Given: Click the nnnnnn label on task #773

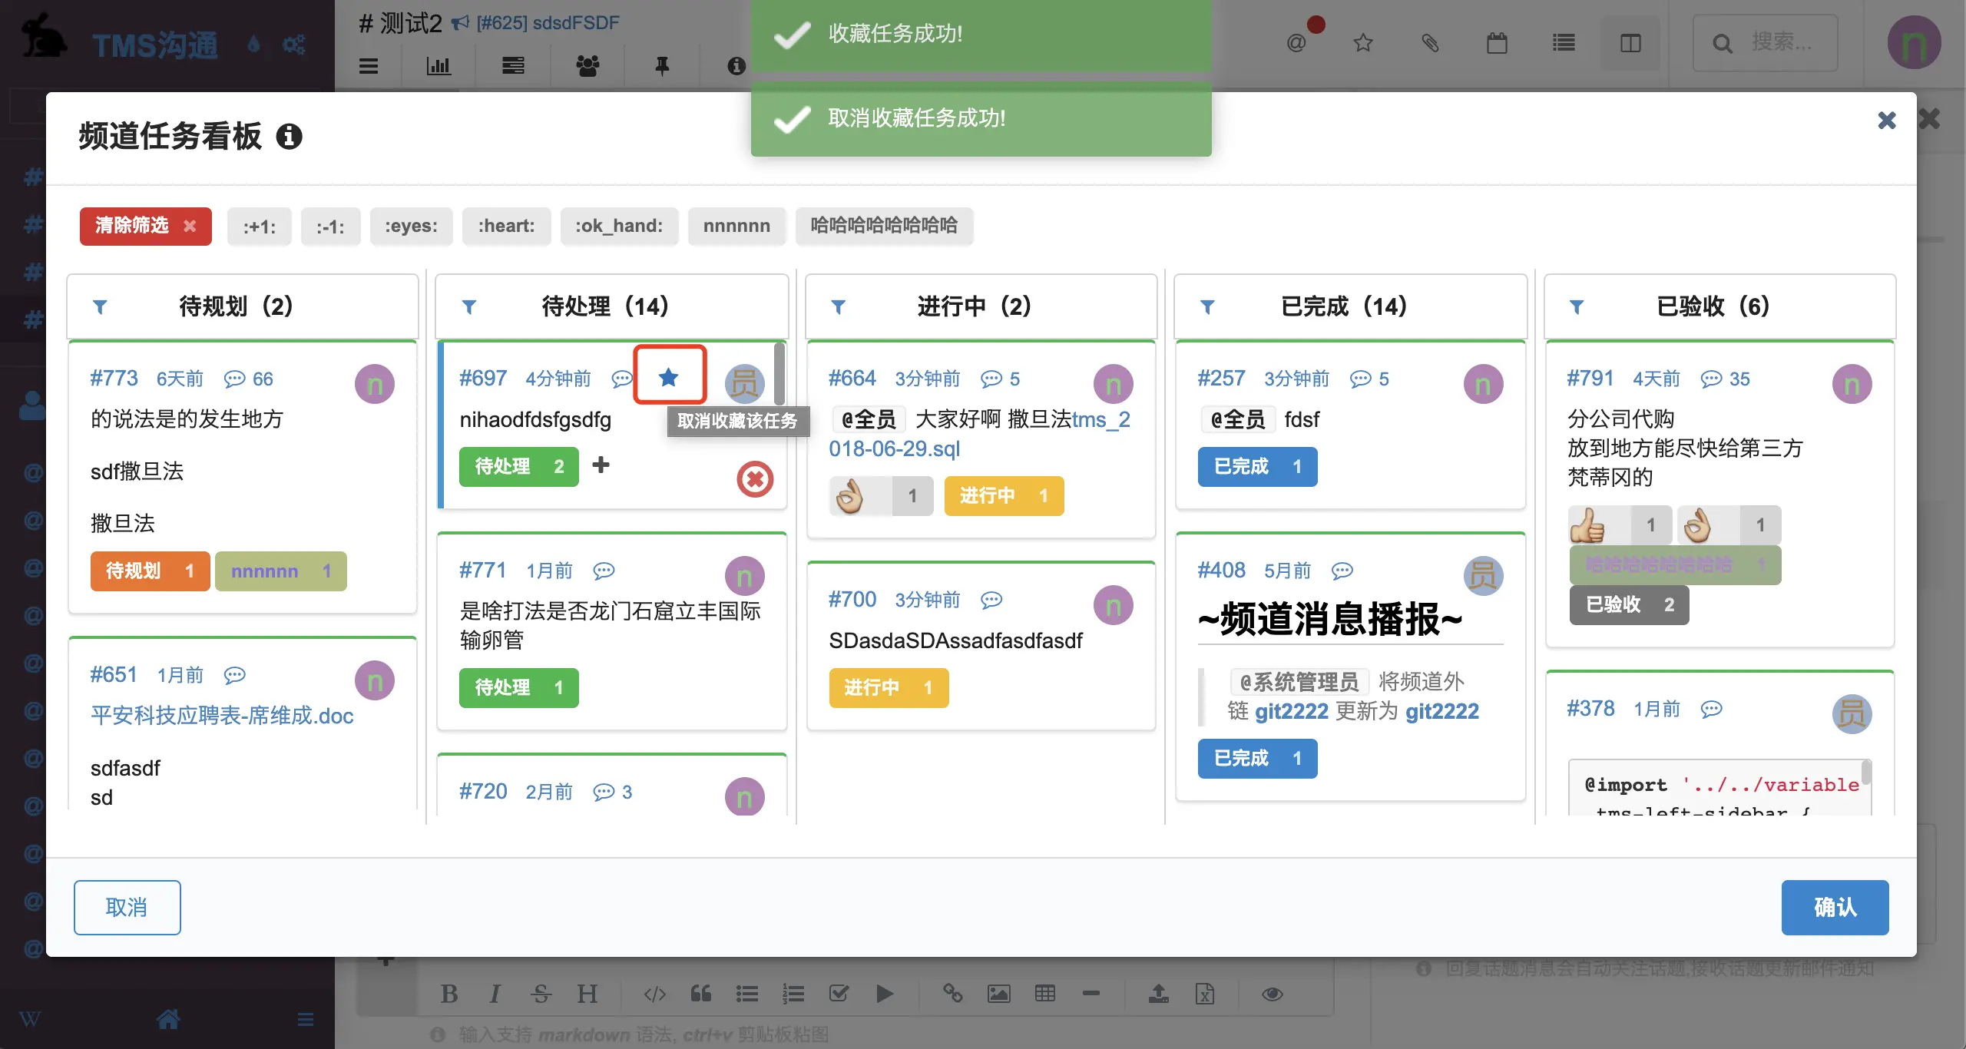Looking at the screenshot, I should (280, 571).
